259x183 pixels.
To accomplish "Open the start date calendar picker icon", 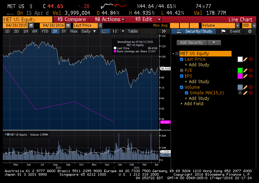I will (x=31, y=26).
